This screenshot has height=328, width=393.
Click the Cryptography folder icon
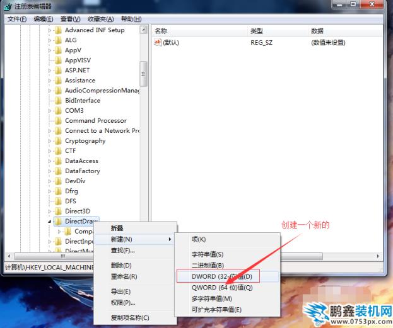tap(58, 141)
